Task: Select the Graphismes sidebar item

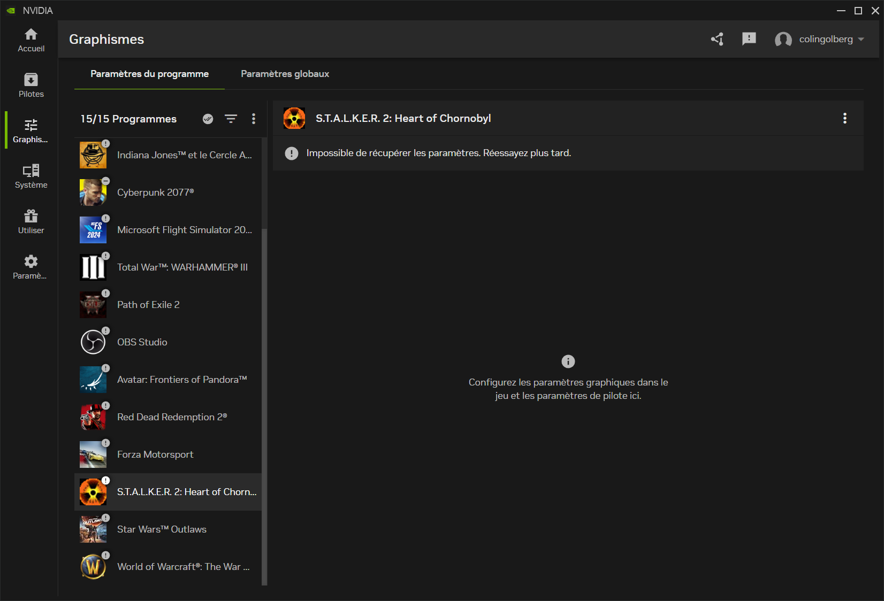Action: point(31,132)
